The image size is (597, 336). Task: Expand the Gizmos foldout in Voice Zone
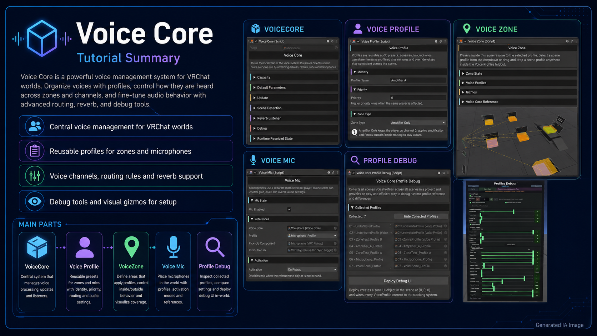point(518,92)
